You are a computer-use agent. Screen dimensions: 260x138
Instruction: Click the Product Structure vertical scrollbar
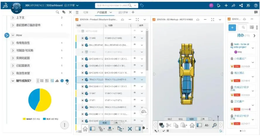point(147,51)
